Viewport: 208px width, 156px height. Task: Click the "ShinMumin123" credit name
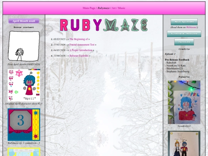[174, 69]
